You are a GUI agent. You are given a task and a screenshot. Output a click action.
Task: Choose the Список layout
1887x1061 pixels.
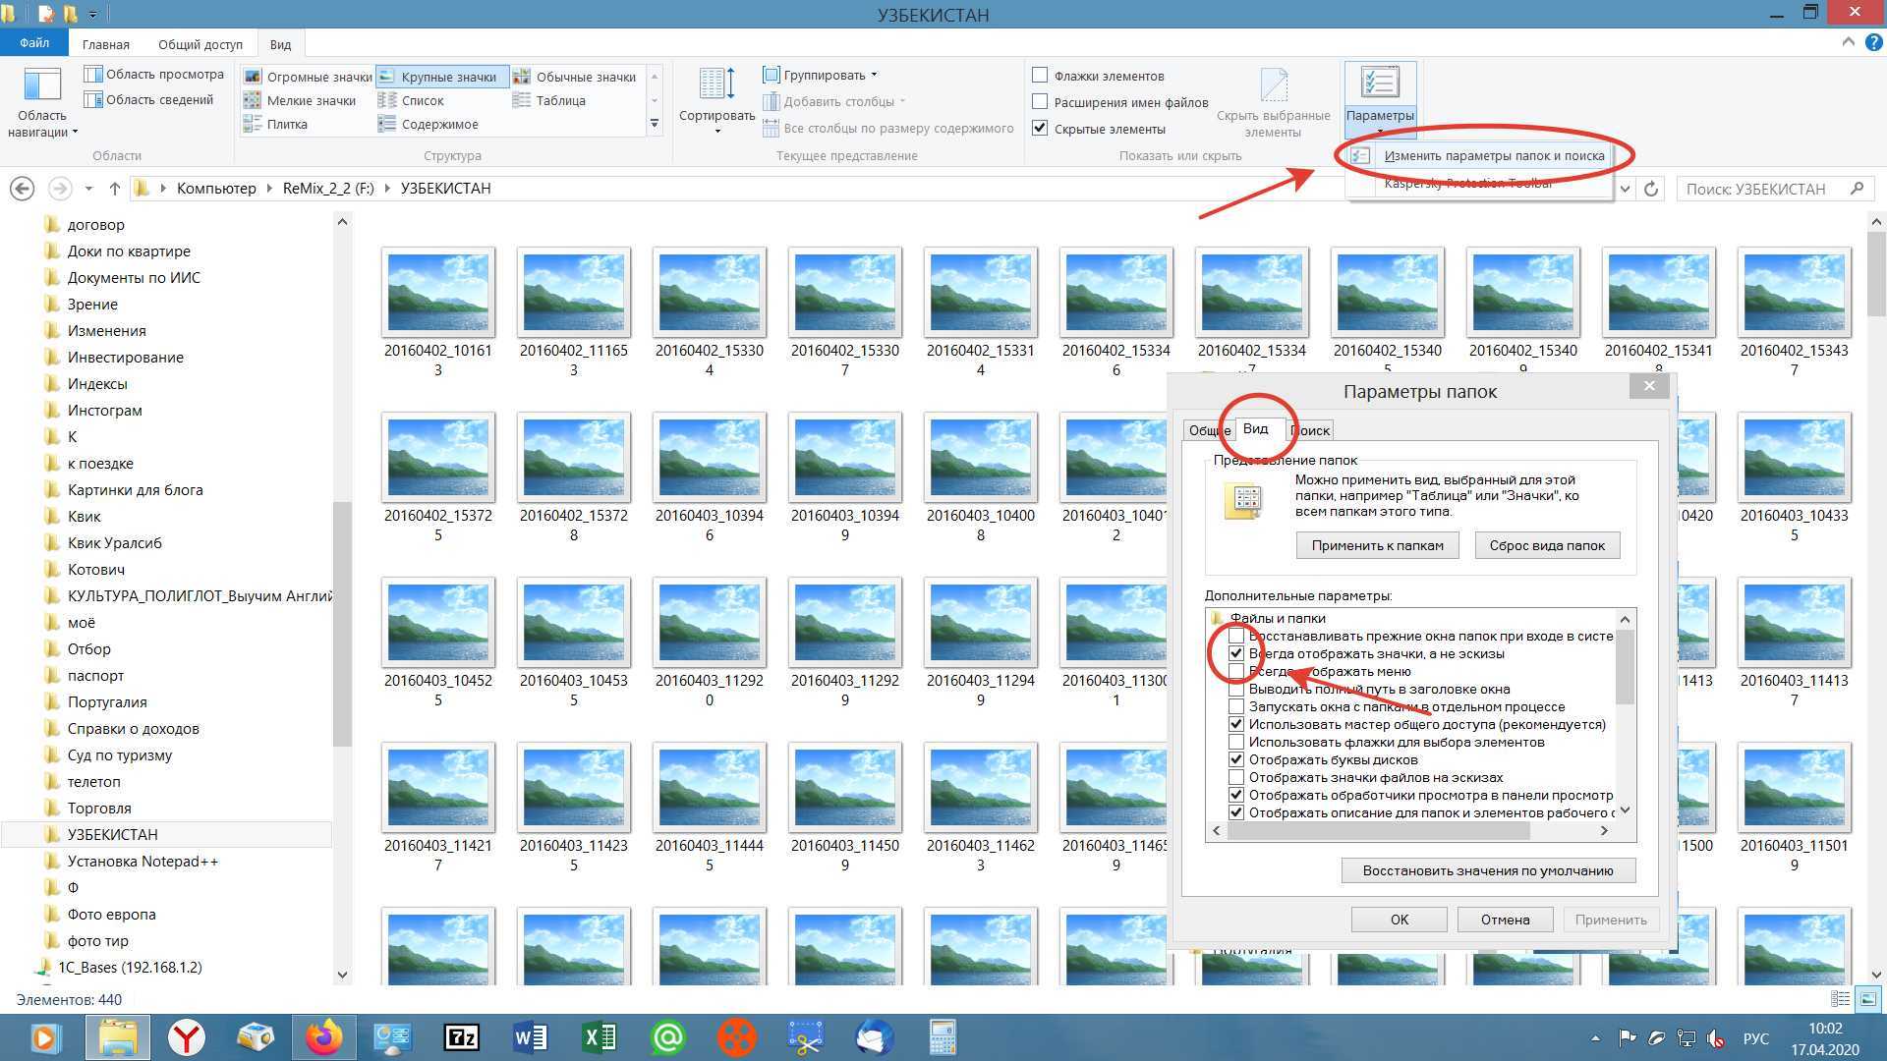412,100
